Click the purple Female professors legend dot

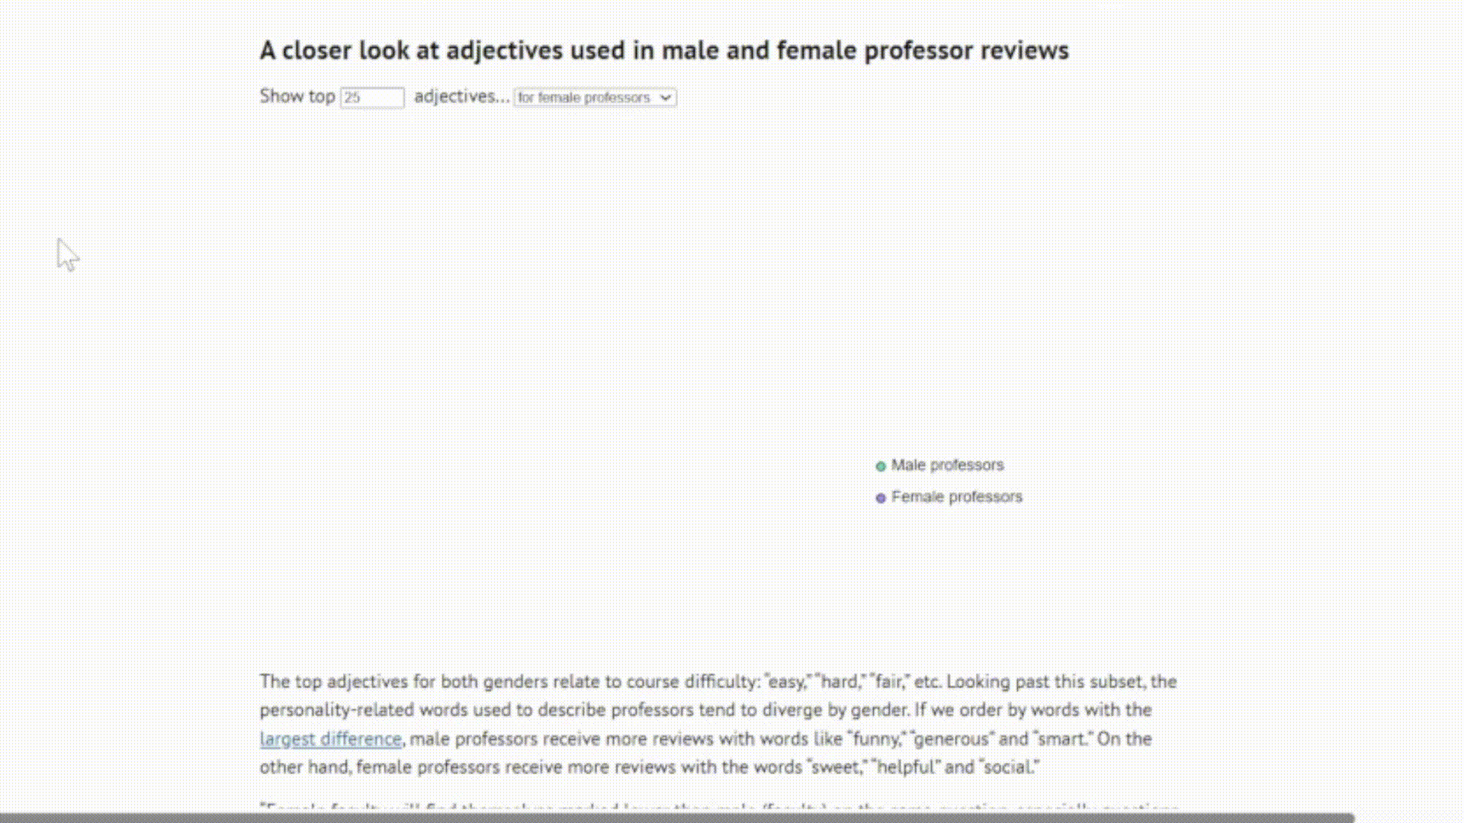point(881,498)
